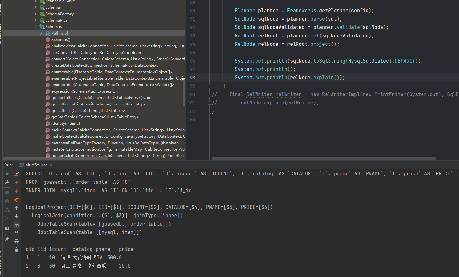Click the class icon next to SchemaPlus

(42, 20)
